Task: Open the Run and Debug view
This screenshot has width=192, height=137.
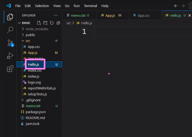Action: tap(10, 56)
